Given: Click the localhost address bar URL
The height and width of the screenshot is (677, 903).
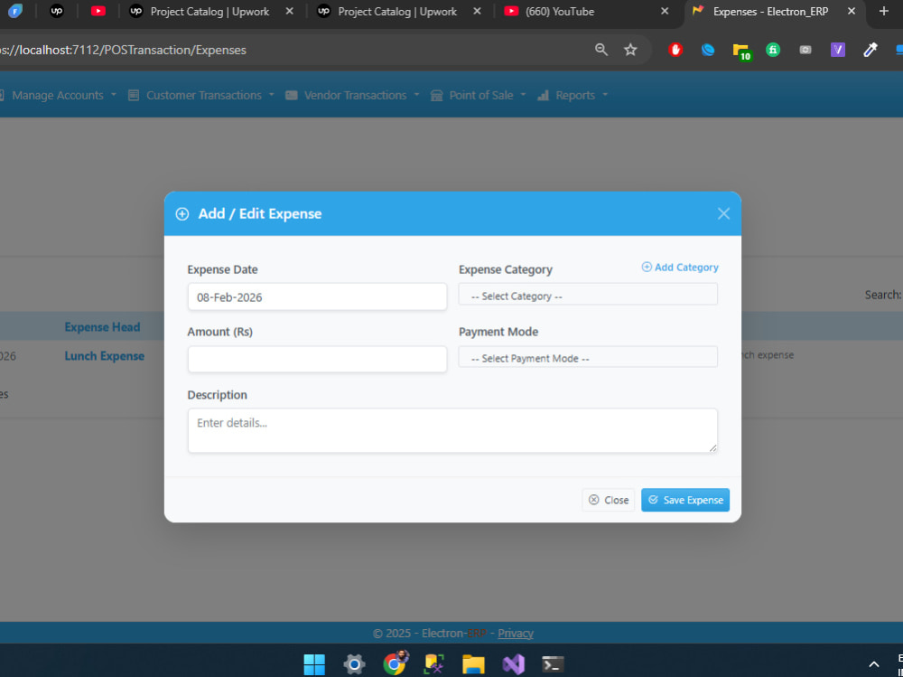Looking at the screenshot, I should [123, 50].
